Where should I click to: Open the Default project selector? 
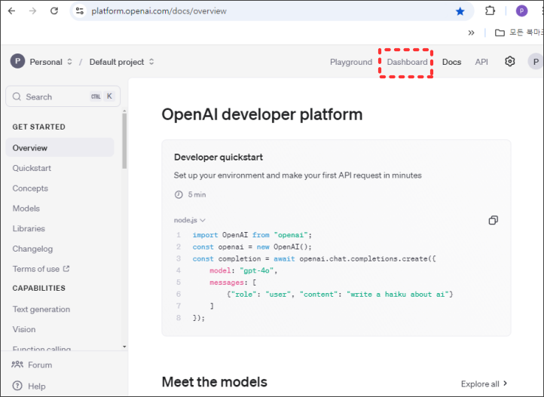(x=121, y=62)
